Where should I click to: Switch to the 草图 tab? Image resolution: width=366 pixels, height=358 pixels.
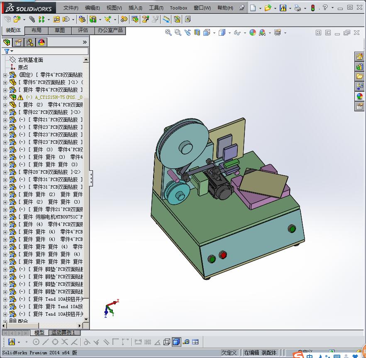click(x=60, y=30)
